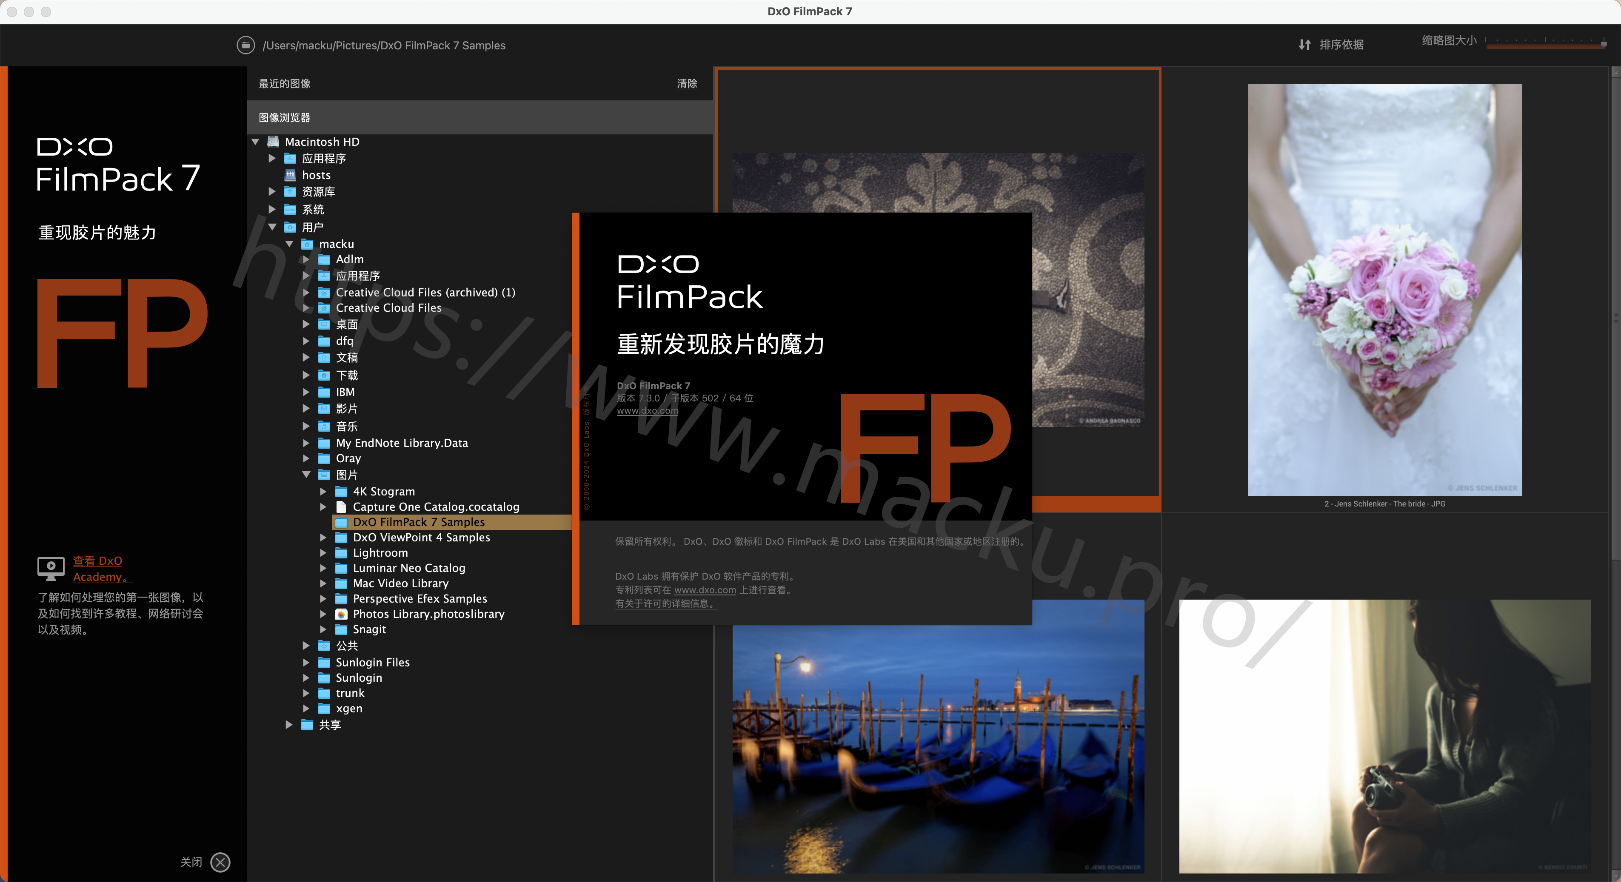Click the Capture One Catalog document icon
The image size is (1621, 882).
[341, 506]
